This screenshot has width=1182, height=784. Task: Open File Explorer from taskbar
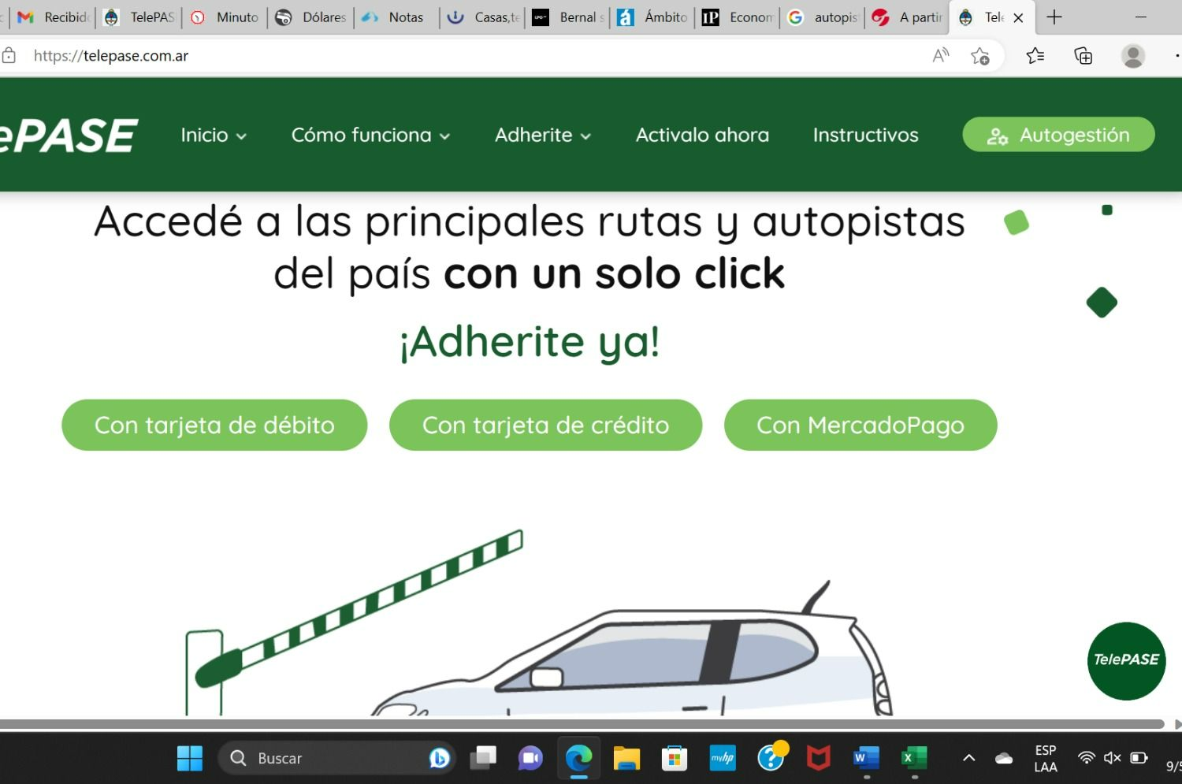click(626, 758)
